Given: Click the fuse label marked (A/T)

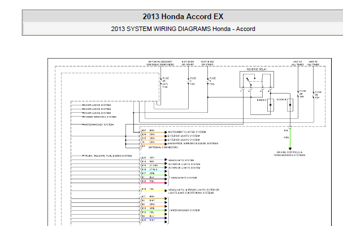Looking at the screenshot, I should coord(165,84).
